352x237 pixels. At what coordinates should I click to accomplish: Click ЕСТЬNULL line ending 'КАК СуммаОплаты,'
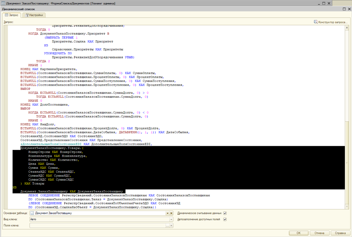[x=88, y=73]
